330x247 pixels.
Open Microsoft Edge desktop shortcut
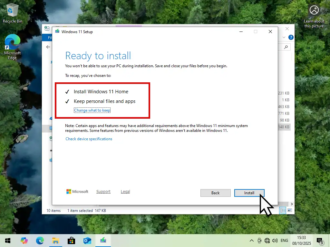(13, 47)
